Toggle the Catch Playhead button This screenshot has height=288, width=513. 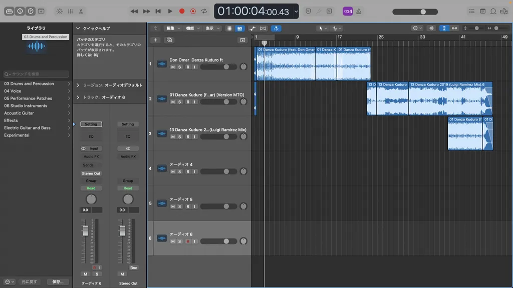click(x=276, y=28)
